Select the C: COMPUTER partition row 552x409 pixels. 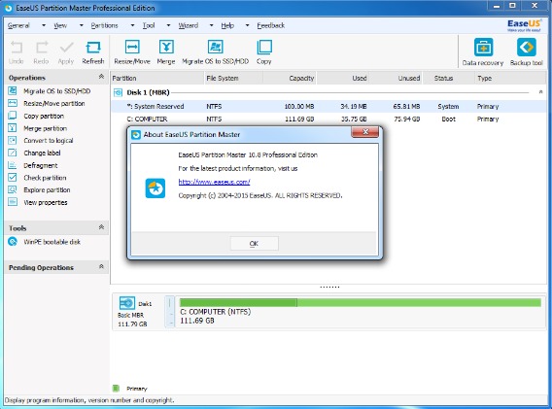click(328, 119)
